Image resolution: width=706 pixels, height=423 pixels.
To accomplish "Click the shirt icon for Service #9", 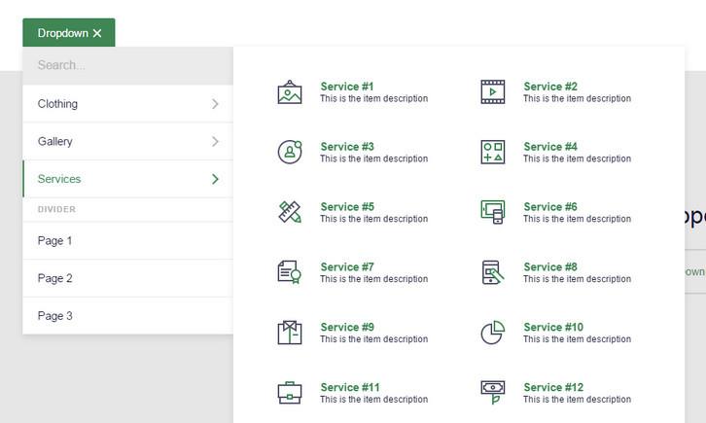I will pos(290,333).
